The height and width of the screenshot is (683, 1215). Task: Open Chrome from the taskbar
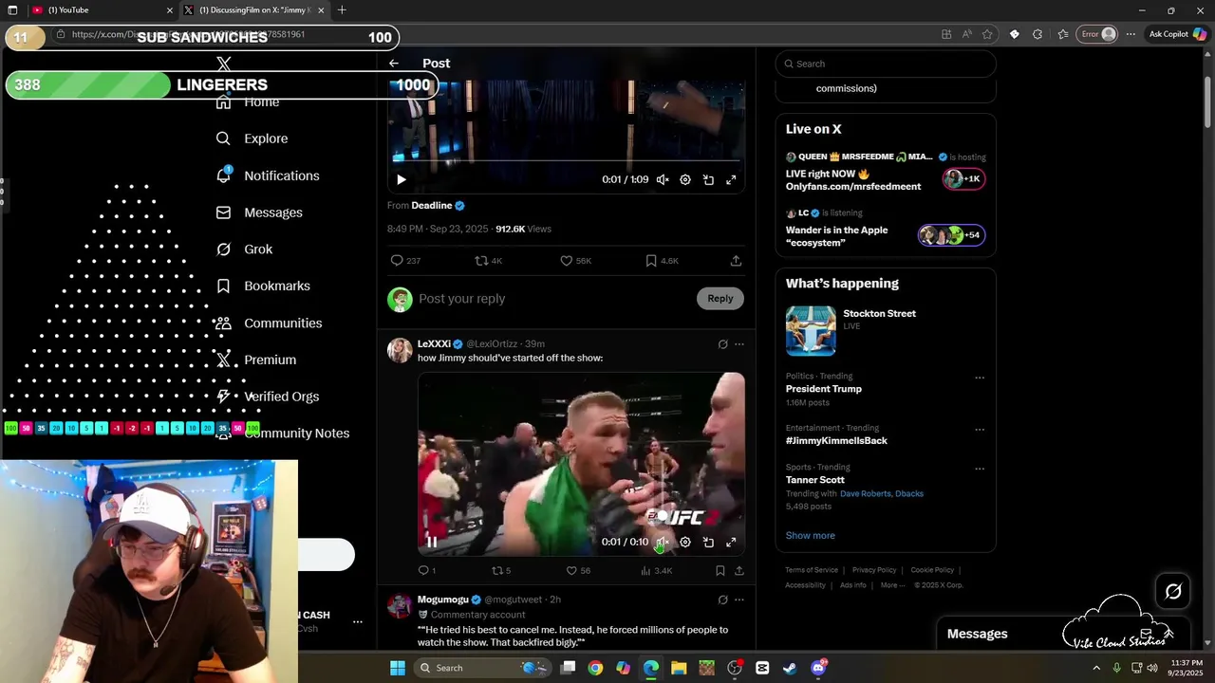coord(595,668)
